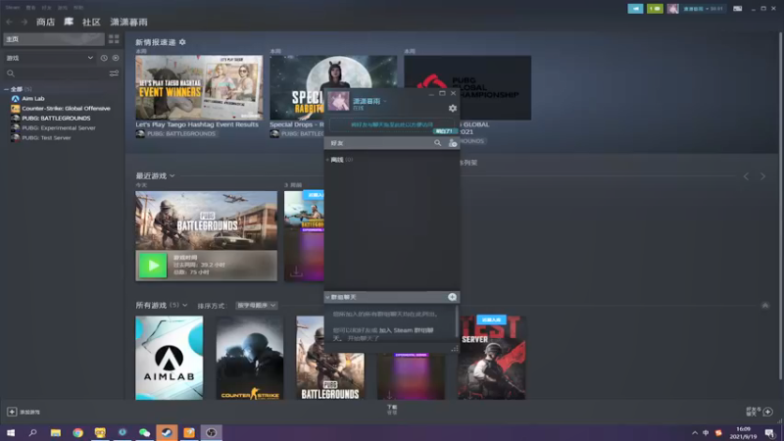
Task: Go forward with the right arrow
Action: click(24, 22)
